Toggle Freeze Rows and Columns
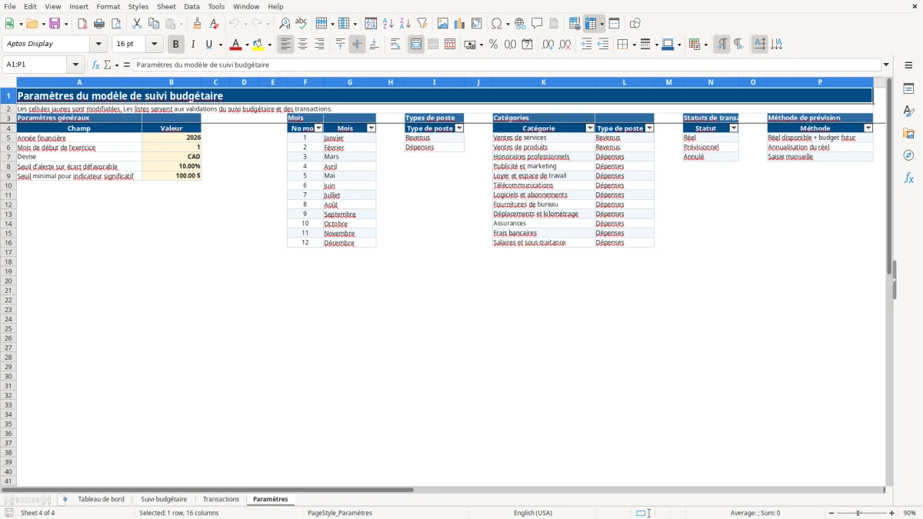 [591, 24]
